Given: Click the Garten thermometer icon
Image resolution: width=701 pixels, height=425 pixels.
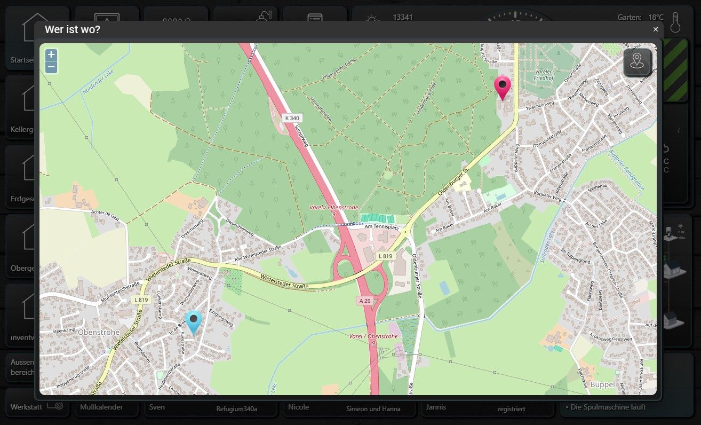Looking at the screenshot, I should [x=676, y=24].
